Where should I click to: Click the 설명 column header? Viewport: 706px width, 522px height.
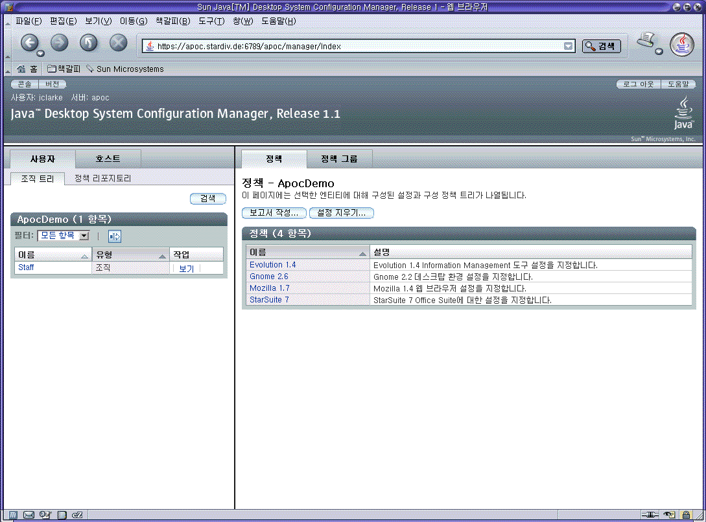[x=530, y=252]
